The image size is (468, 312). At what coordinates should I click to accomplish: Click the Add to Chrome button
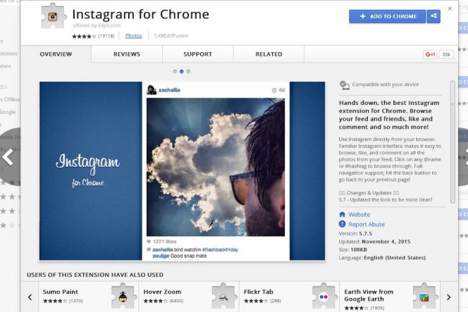tap(388, 16)
